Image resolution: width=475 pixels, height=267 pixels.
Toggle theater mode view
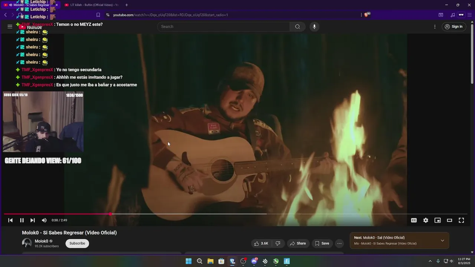449,220
